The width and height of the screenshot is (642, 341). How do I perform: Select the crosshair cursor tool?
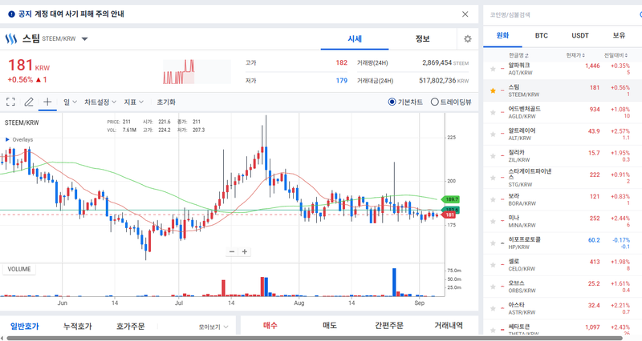click(47, 102)
